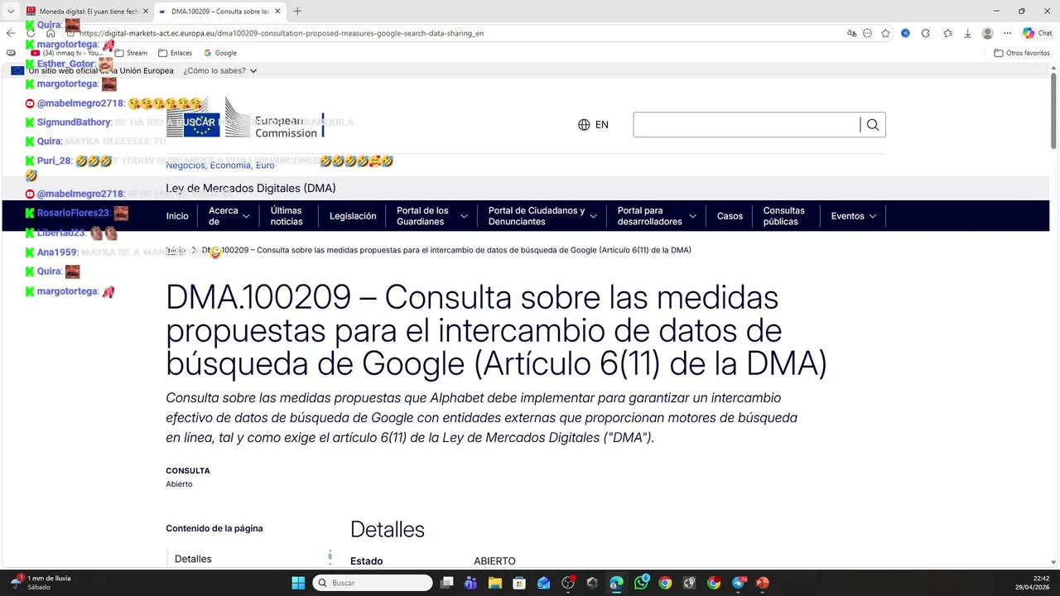
Task: Open Microsoft Edge taskbar icon
Action: (616, 583)
